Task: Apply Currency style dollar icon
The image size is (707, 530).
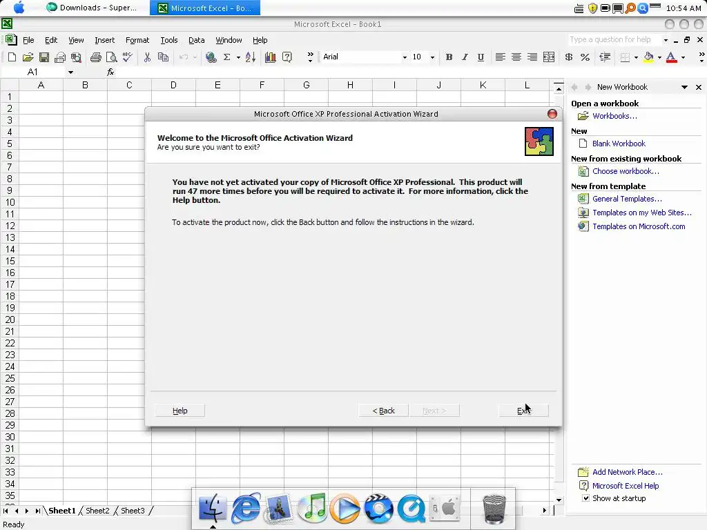Action: point(569,57)
